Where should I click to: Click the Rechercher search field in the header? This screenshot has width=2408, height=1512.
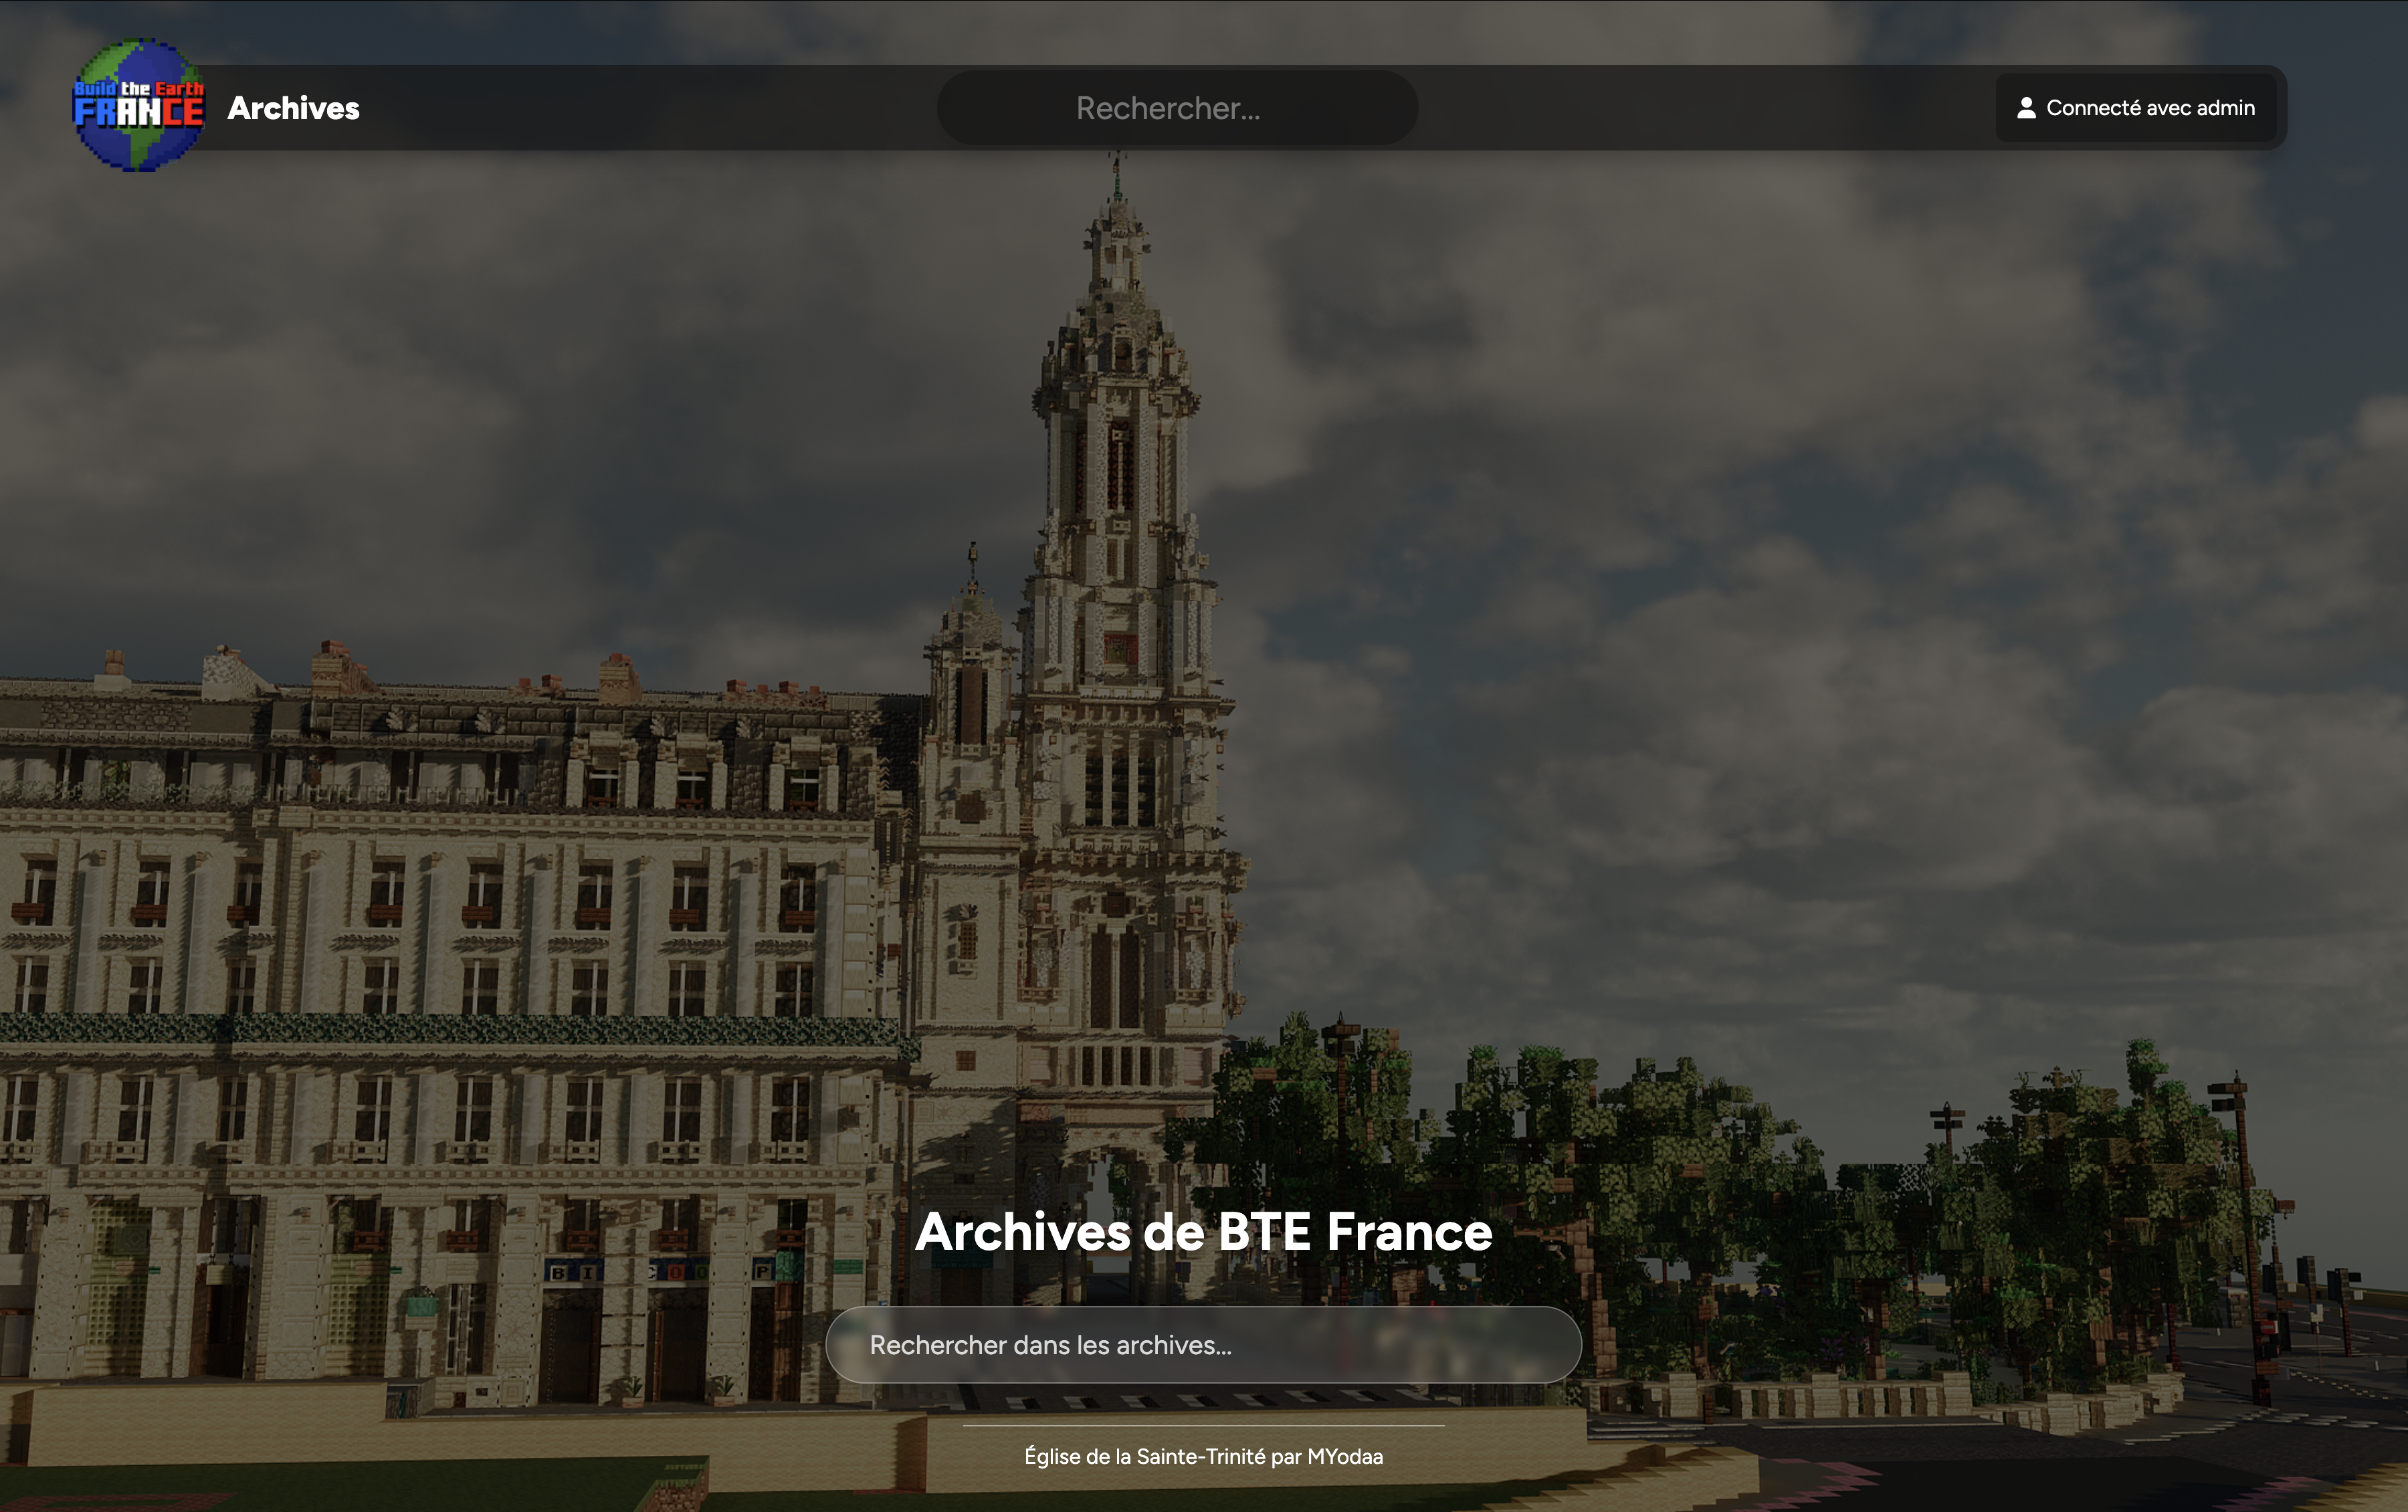coord(1176,108)
